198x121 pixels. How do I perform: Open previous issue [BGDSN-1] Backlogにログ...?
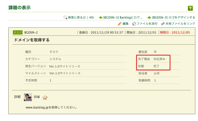coord(123,18)
